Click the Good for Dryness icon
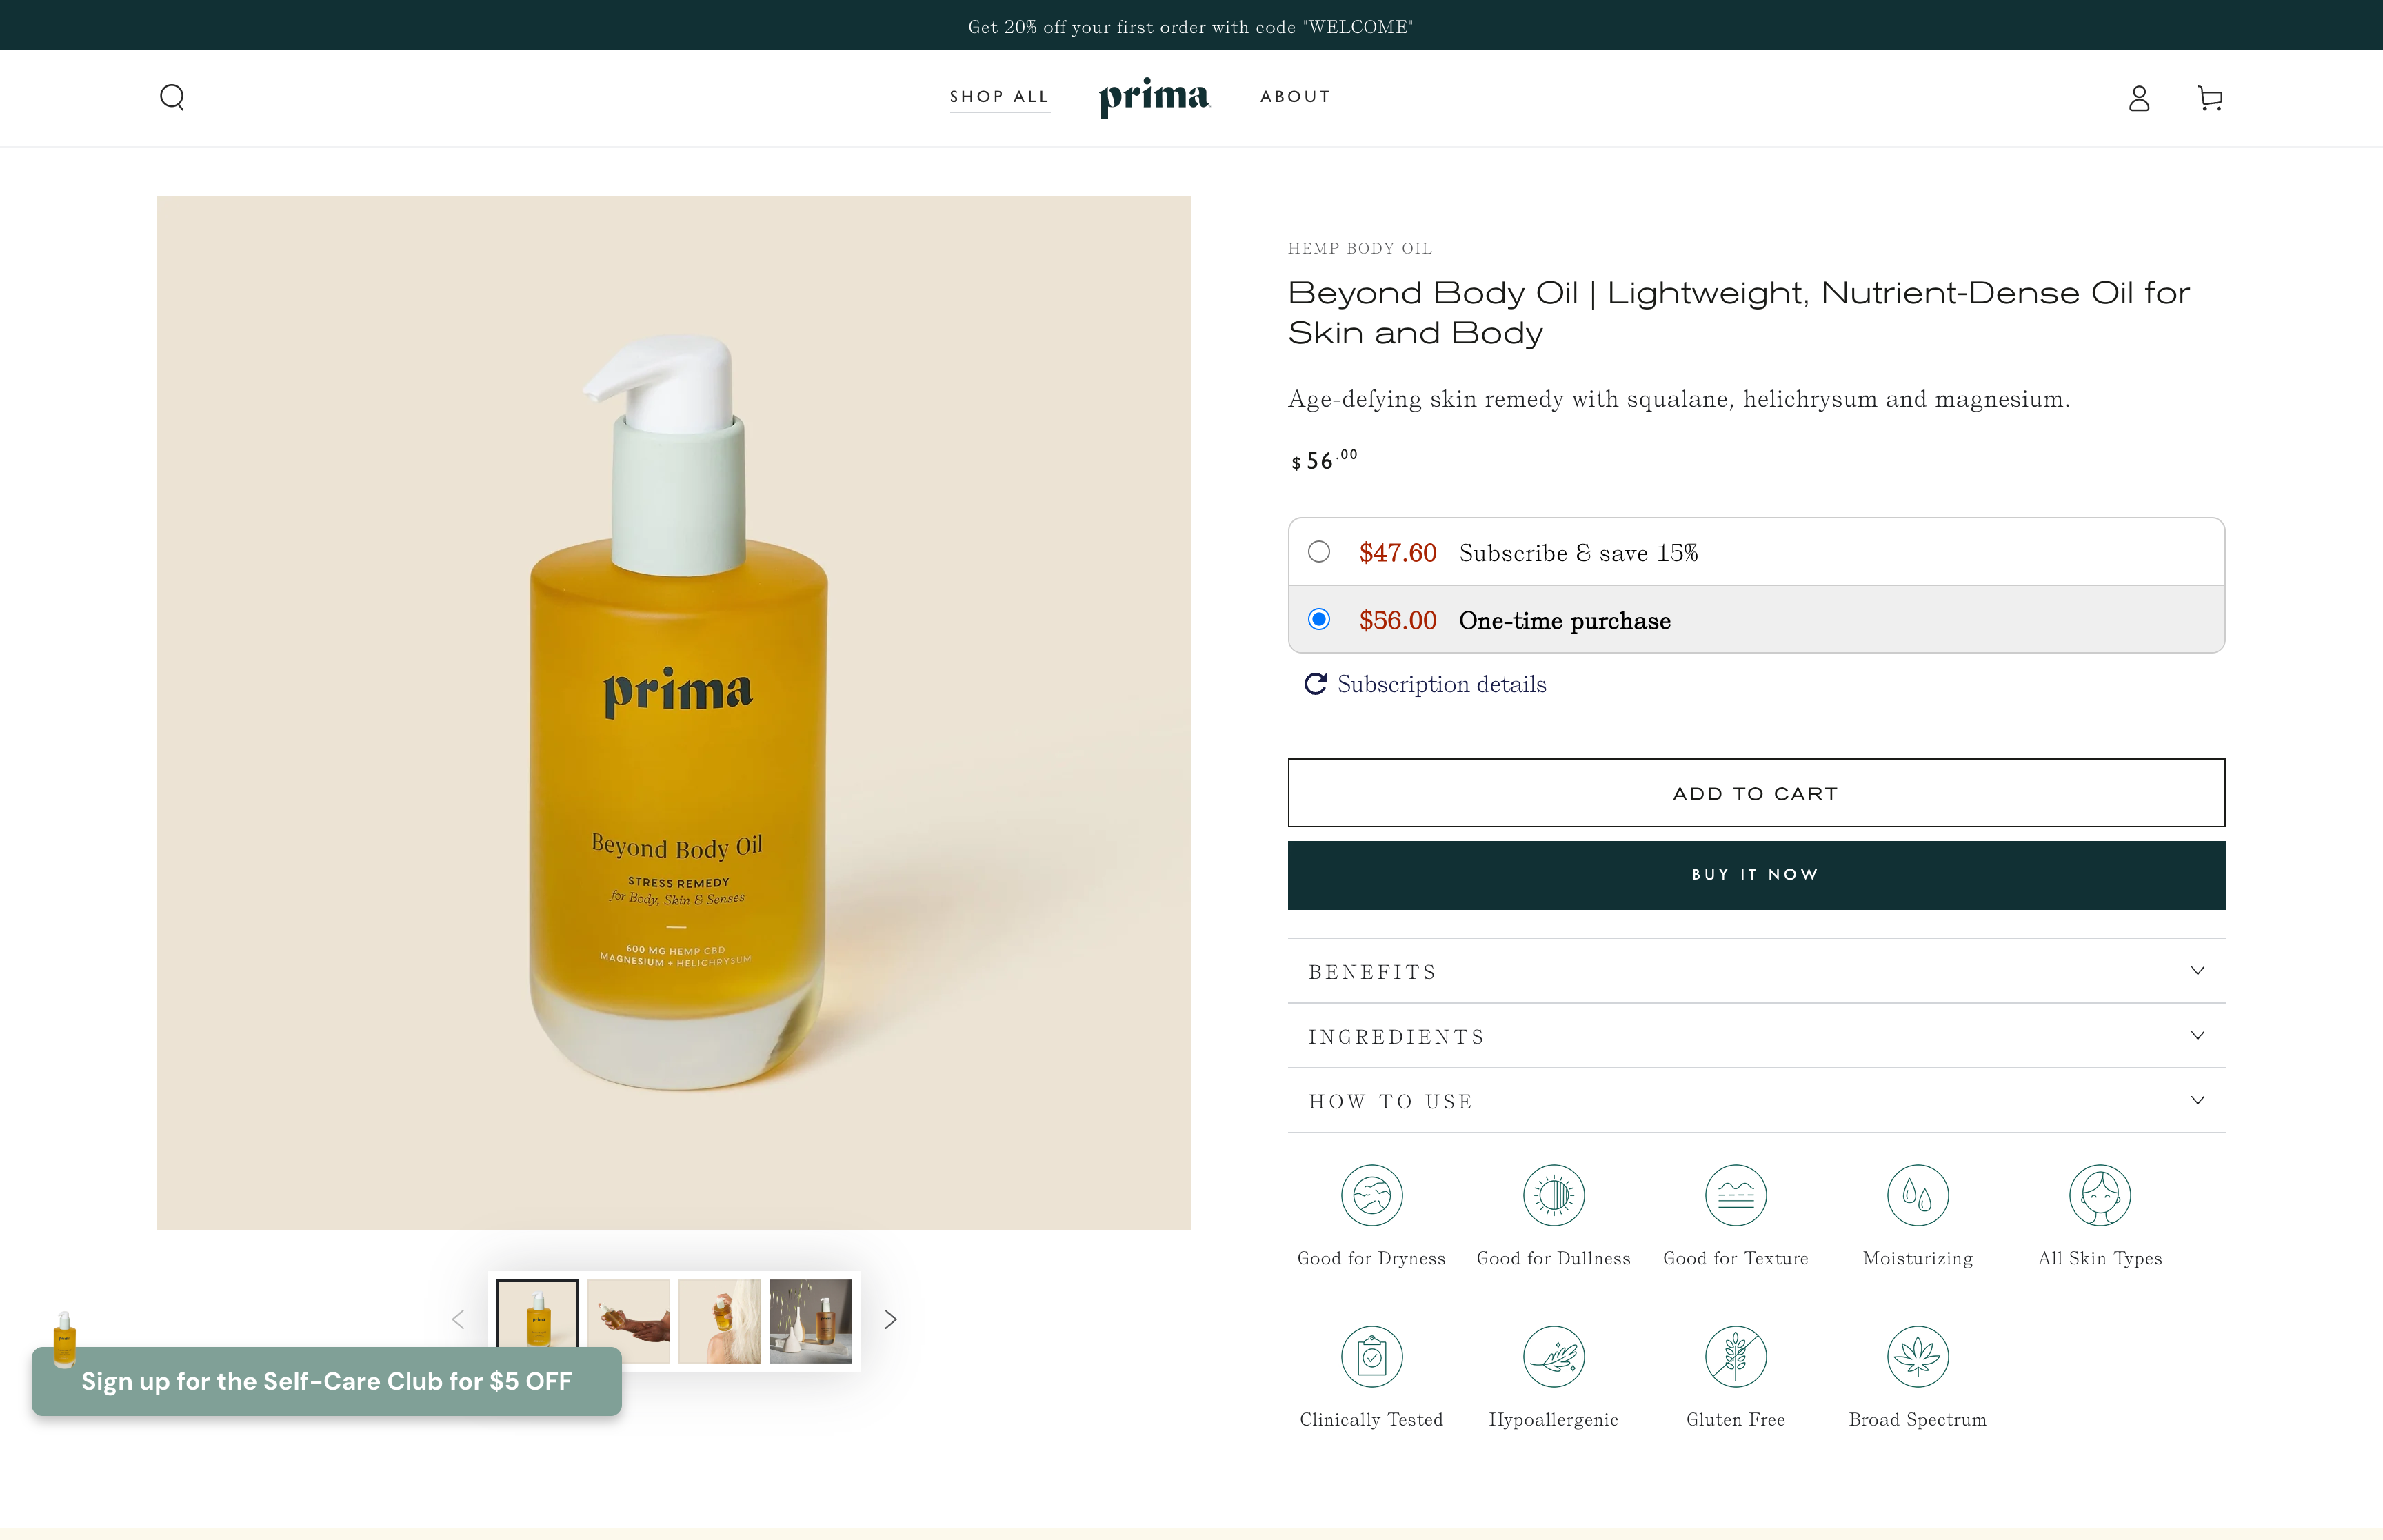The height and width of the screenshot is (1540, 2383). click(1371, 1195)
